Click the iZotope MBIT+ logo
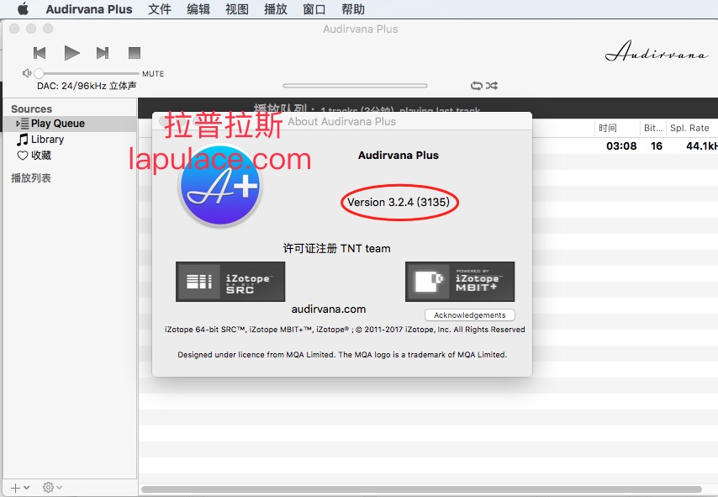Screen dimensions: 718x497 460,282
